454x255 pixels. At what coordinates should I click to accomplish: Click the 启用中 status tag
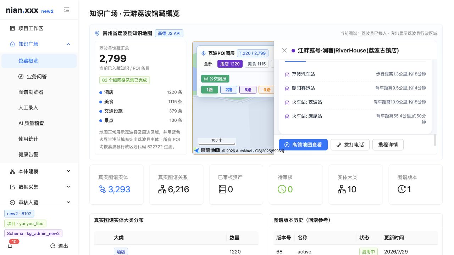tap(368, 251)
